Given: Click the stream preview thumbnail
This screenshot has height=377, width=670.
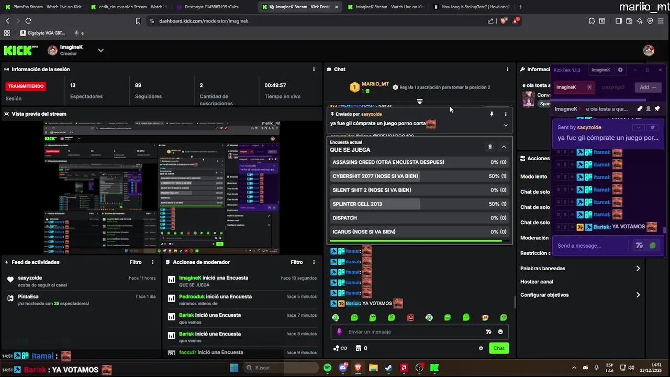Looking at the screenshot, I should click(x=161, y=187).
